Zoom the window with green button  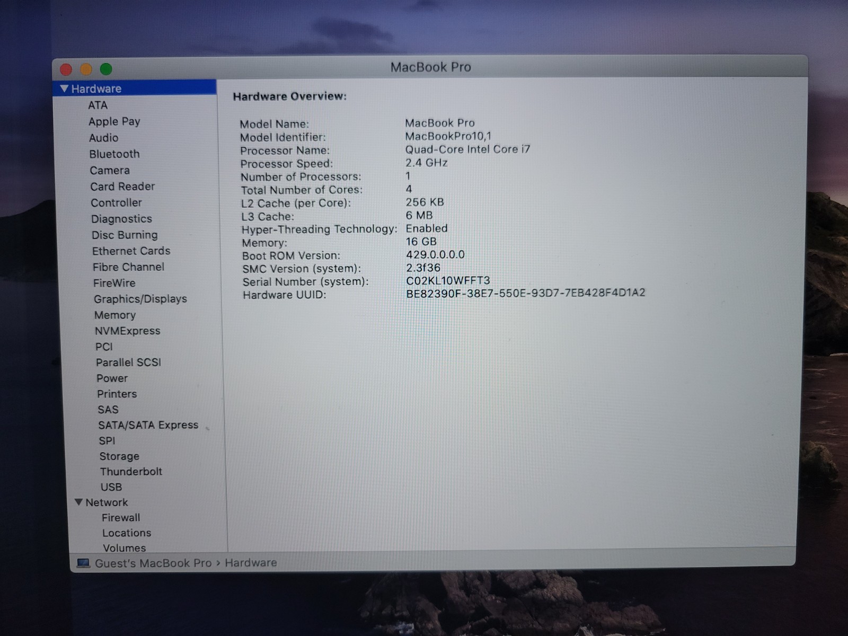(106, 69)
